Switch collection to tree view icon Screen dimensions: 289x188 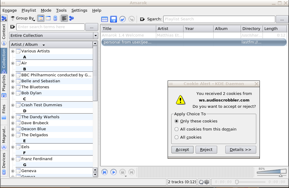tap(41, 18)
